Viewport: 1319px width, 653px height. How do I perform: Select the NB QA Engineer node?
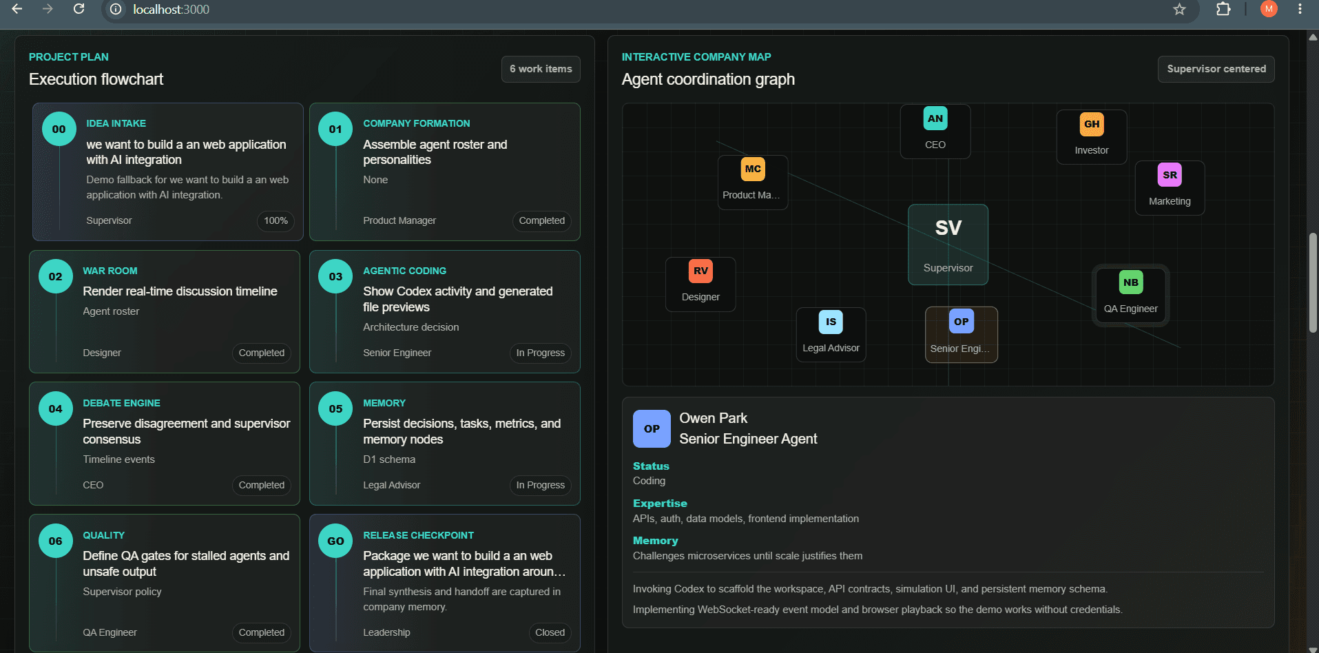coord(1131,296)
